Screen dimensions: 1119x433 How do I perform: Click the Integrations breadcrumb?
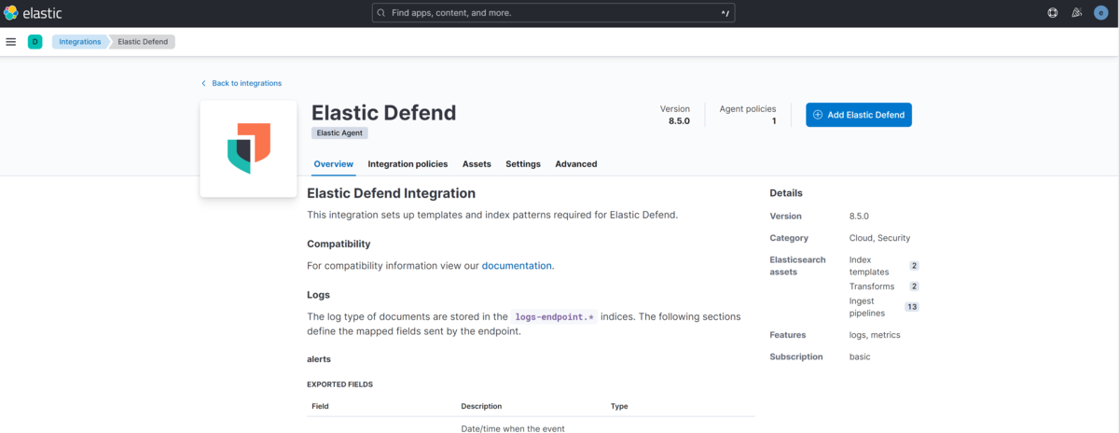point(80,42)
